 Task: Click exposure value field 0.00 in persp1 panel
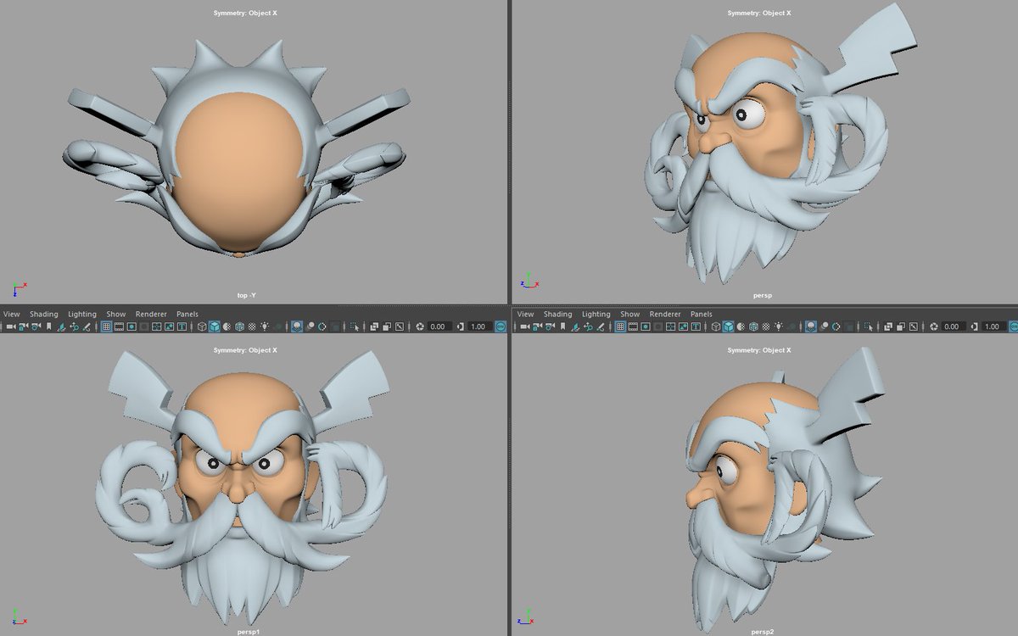pyautogui.click(x=438, y=326)
